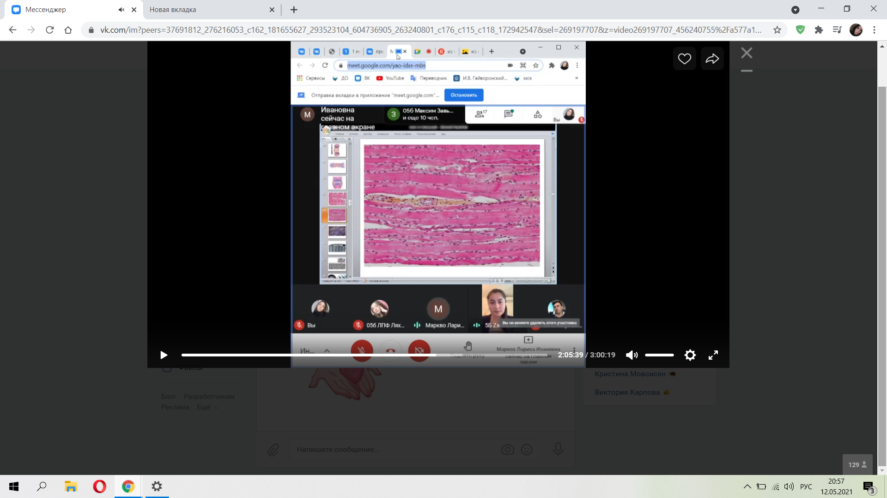
Task: Adjust the video volume slider
Action: click(659, 355)
